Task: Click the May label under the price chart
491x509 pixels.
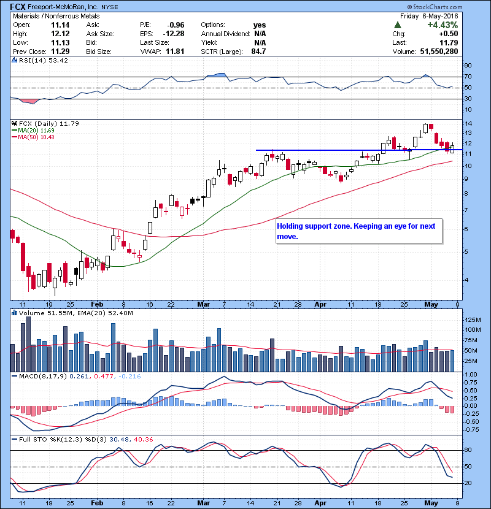Action: click(x=431, y=304)
